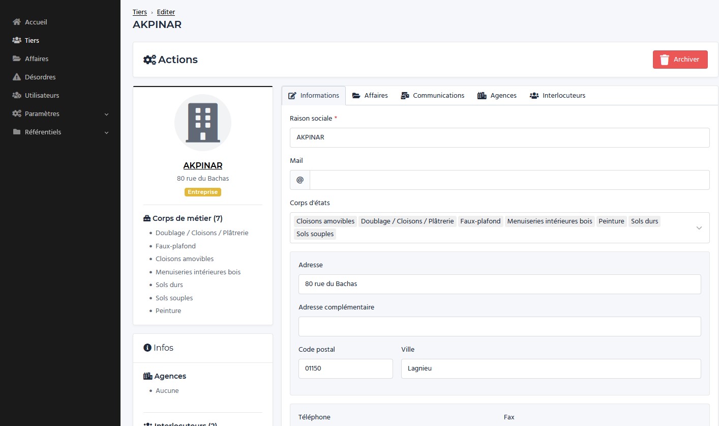The height and width of the screenshot is (426, 719).
Task: Click Peinture in Corps de métier list
Action: click(168, 311)
